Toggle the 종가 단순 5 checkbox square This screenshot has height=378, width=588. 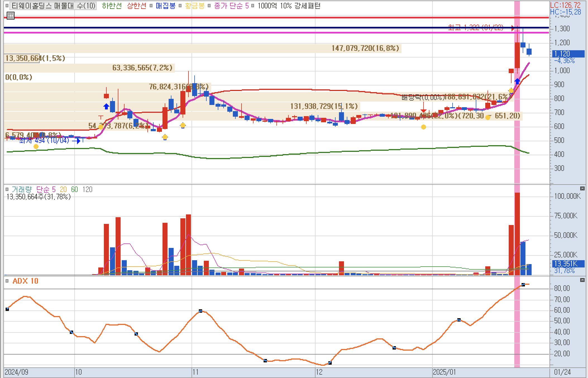click(209, 6)
